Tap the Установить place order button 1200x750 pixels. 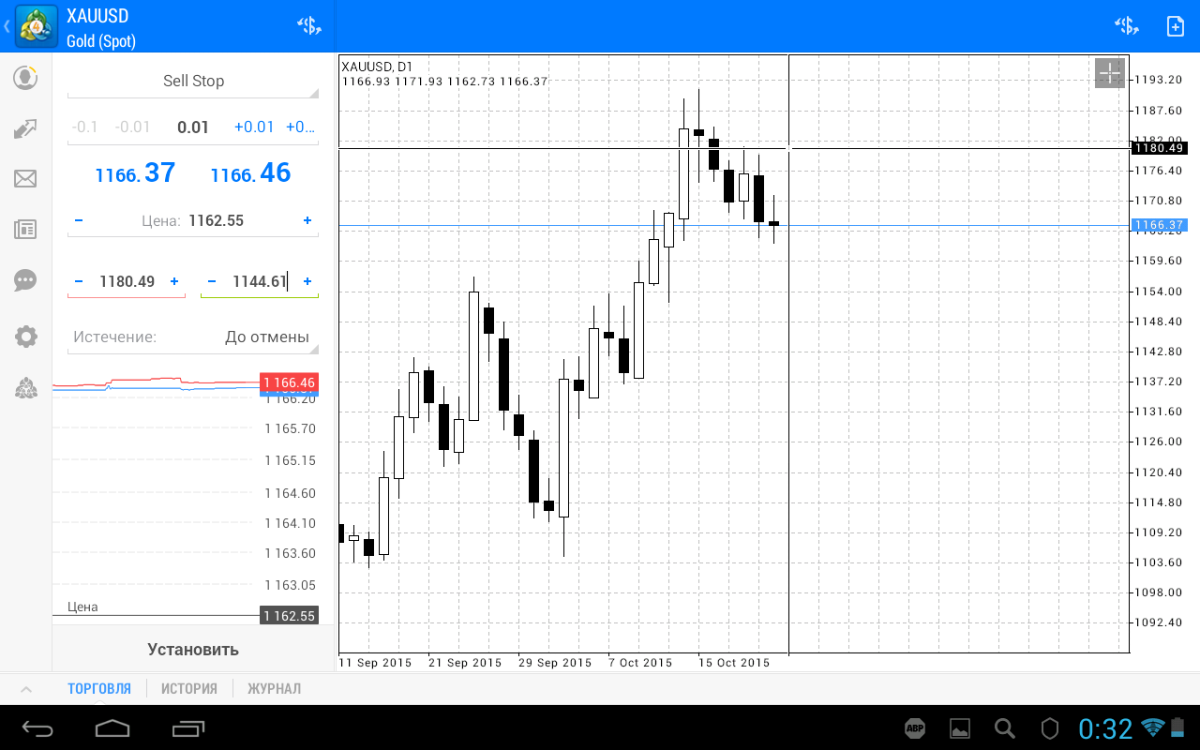[193, 649]
